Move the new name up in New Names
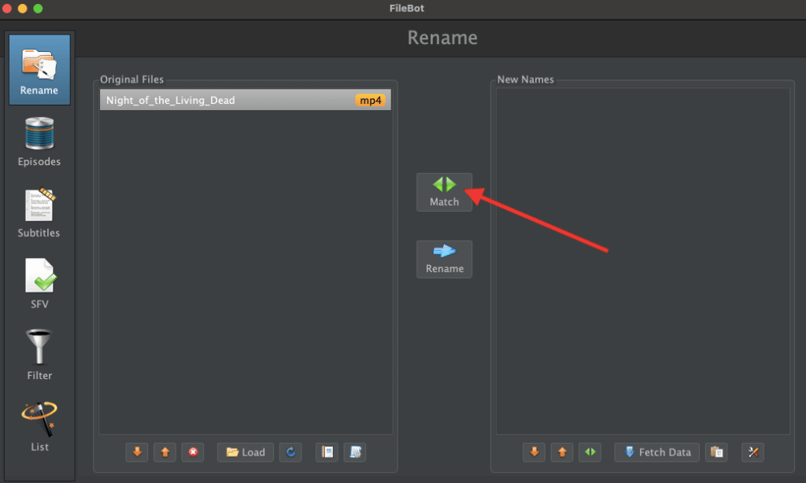This screenshot has width=806, height=483. tap(562, 452)
